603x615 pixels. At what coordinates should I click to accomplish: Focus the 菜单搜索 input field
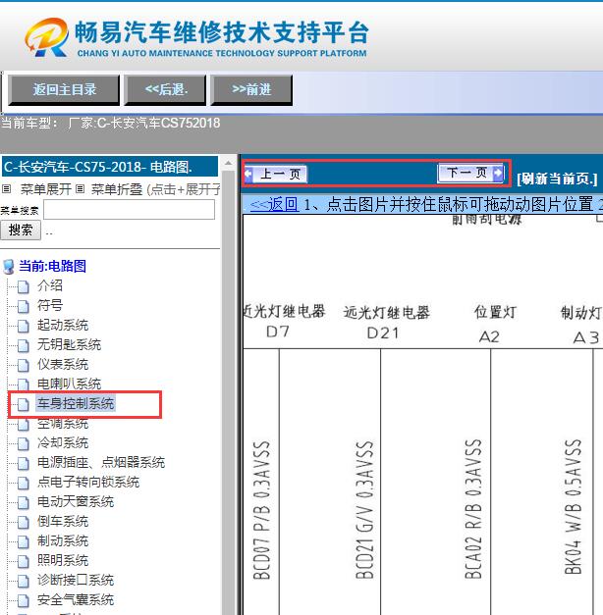[130, 210]
